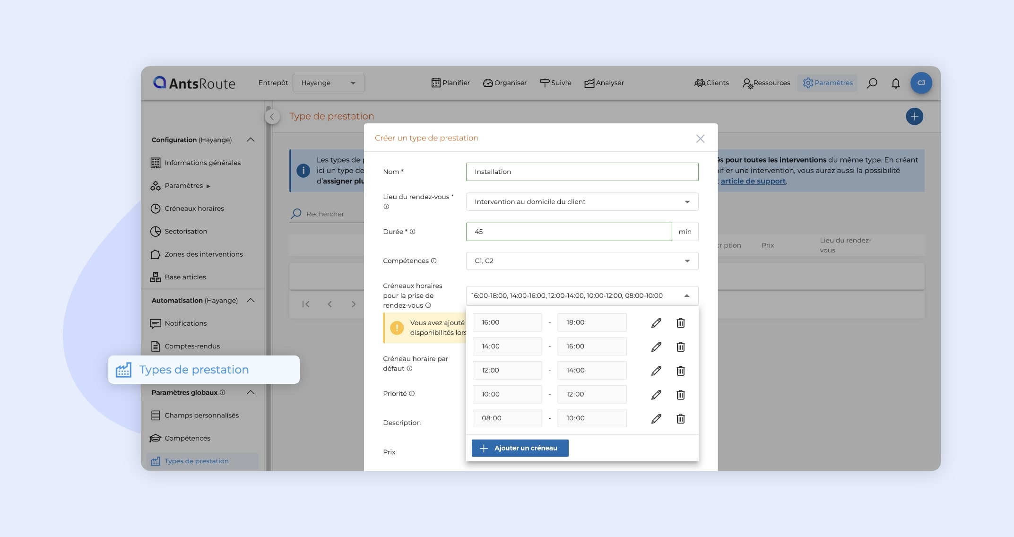Viewport: 1014px width, 537px height.
Task: Edit the 16:00-18:00 time slot
Action: (656, 323)
